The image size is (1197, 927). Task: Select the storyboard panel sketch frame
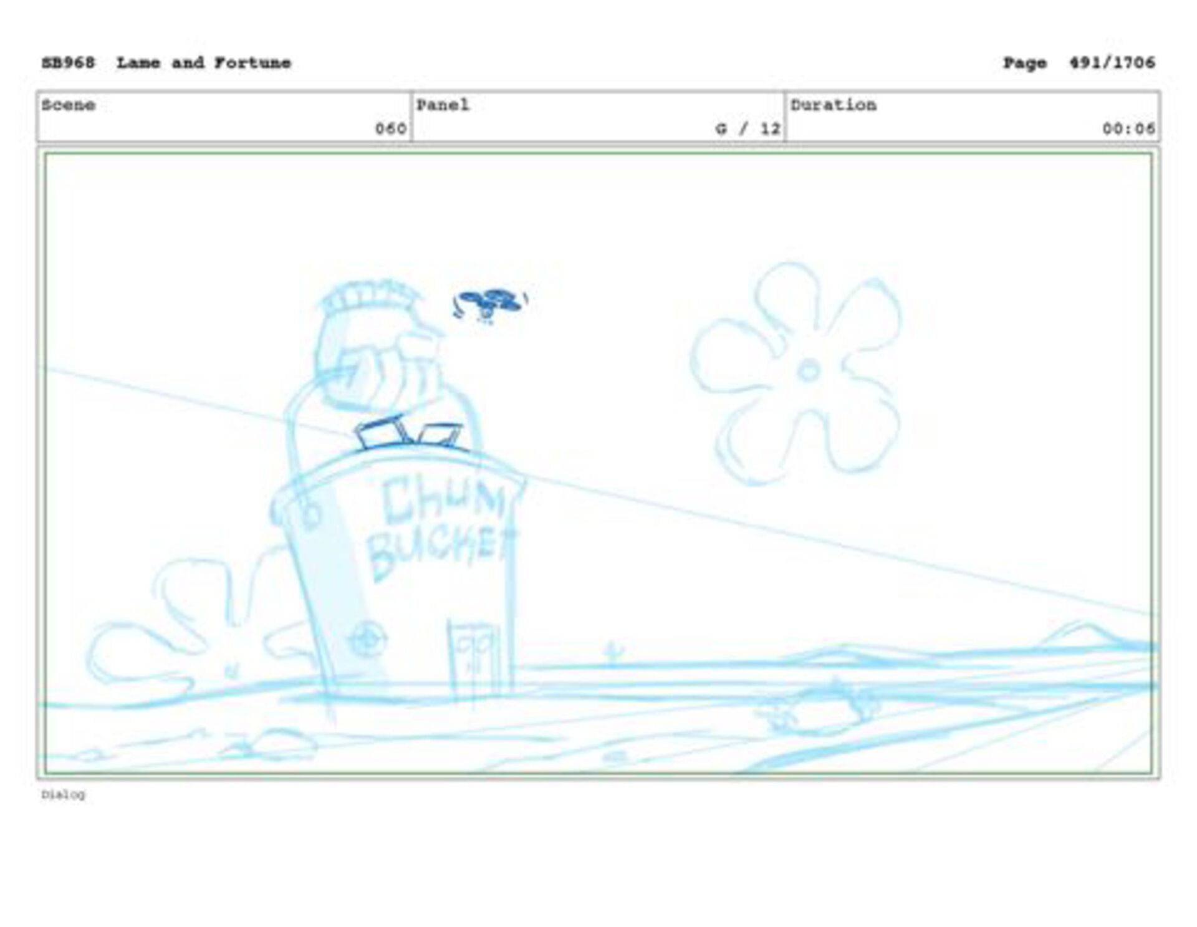coord(598,464)
